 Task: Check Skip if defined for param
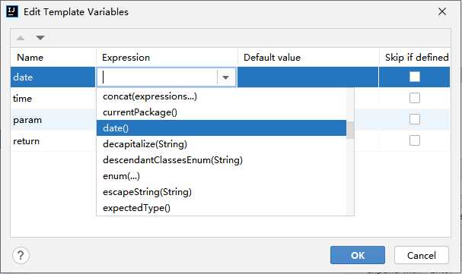pyautogui.click(x=415, y=119)
